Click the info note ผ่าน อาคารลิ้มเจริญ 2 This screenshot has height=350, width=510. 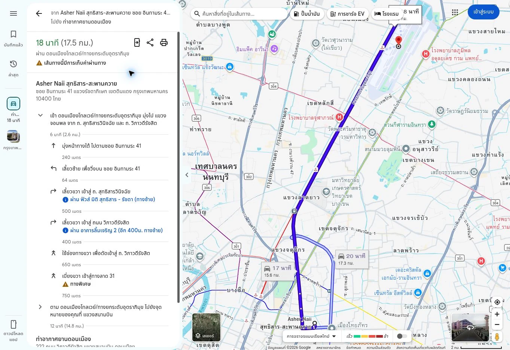(x=116, y=231)
